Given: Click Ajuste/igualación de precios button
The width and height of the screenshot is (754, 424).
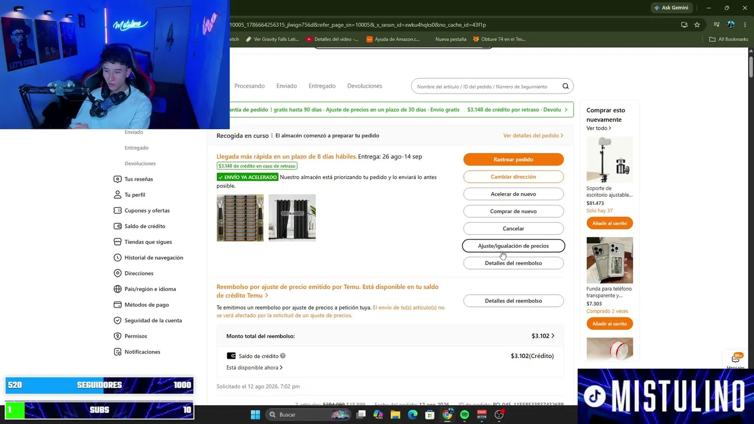Looking at the screenshot, I should click(514, 246).
